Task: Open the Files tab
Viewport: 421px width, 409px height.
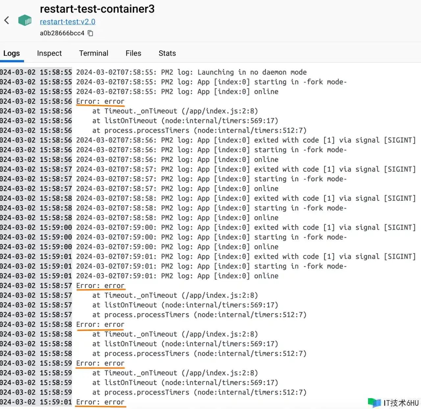Action: (133, 53)
